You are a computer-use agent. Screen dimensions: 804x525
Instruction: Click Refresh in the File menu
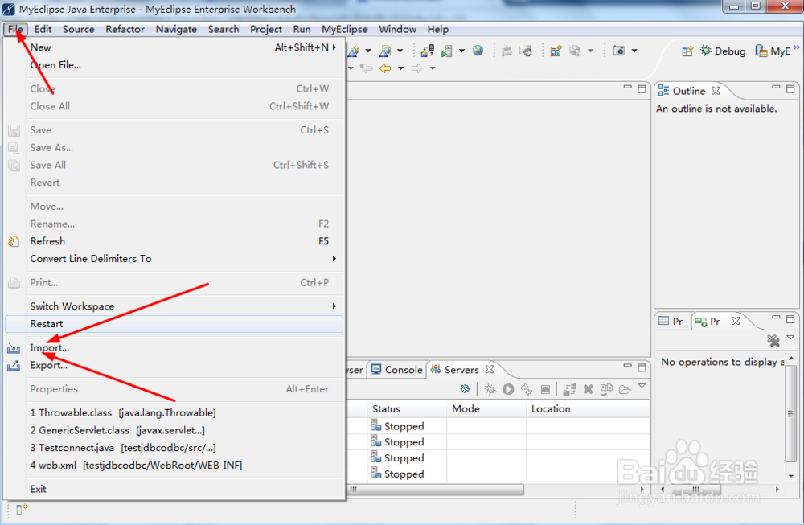[x=174, y=241]
